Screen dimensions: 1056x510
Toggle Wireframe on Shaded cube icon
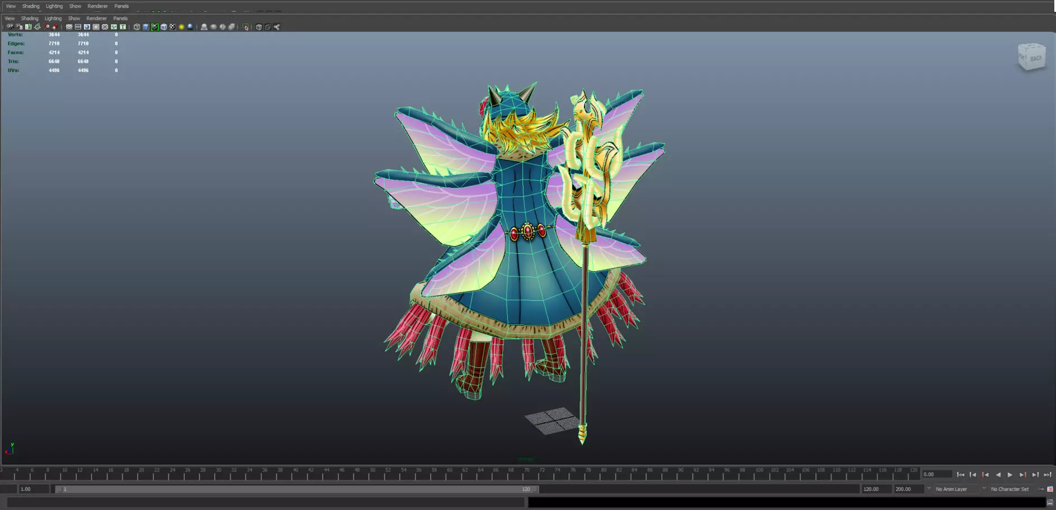click(x=163, y=27)
